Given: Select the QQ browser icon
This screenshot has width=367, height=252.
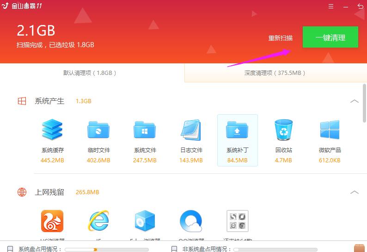Looking at the screenshot, I should [x=191, y=221].
